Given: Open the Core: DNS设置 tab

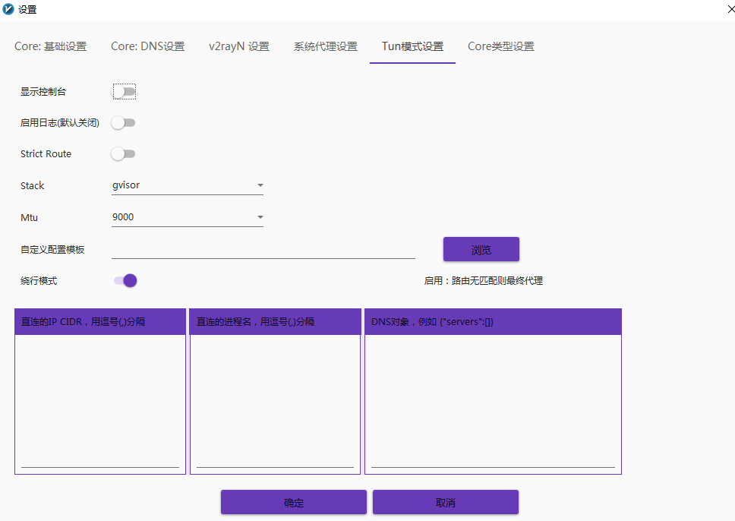Looking at the screenshot, I should coord(148,46).
